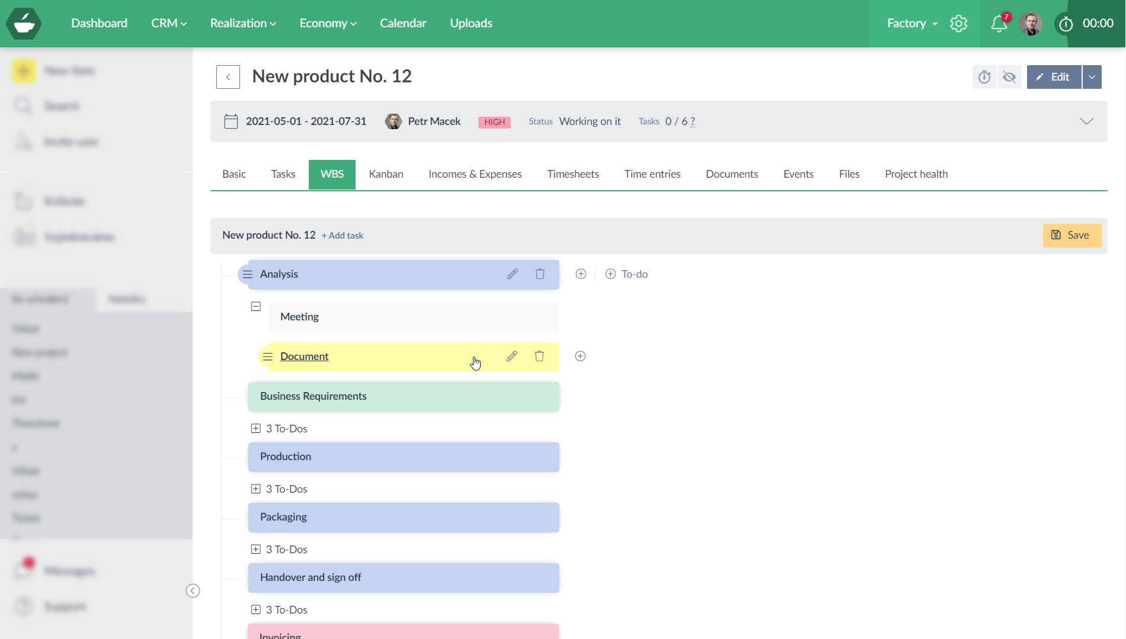Click plus icon next to Document task
This screenshot has height=639, width=1126.
click(580, 357)
